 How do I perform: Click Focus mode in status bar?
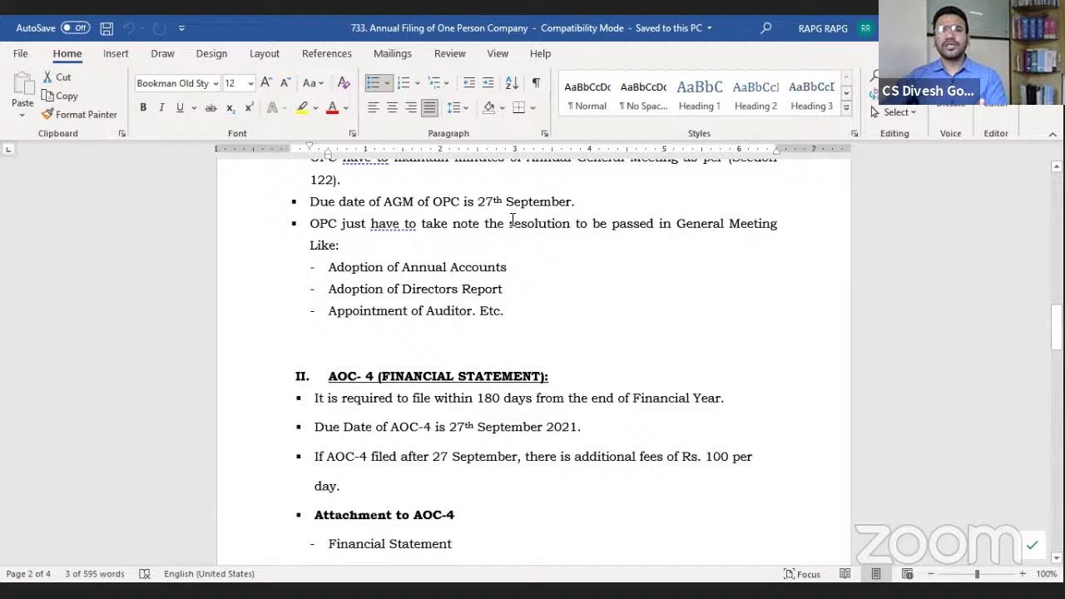802,574
